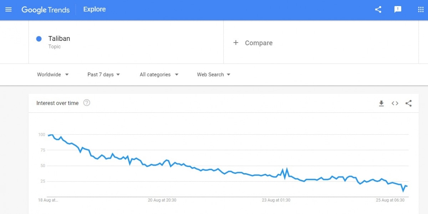Edit the Taliban search term
The image size is (428, 214).
point(59,39)
